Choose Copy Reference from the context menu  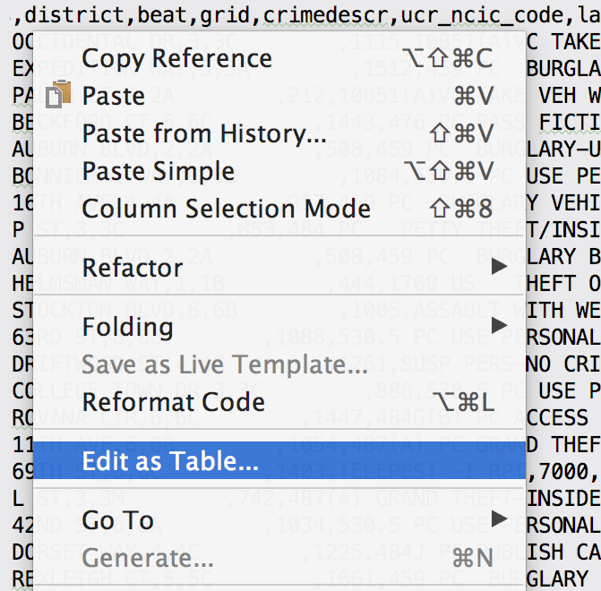coord(176,58)
